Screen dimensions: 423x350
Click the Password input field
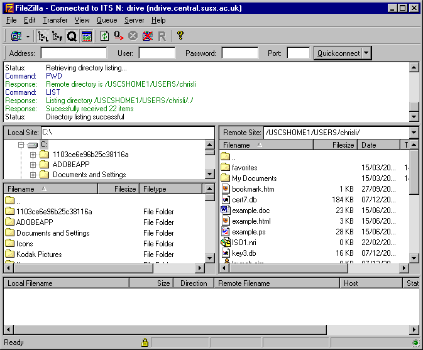pyautogui.click(x=240, y=53)
